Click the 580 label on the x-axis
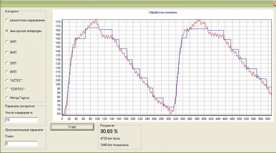The image size is (276, 153). click(x=268, y=119)
